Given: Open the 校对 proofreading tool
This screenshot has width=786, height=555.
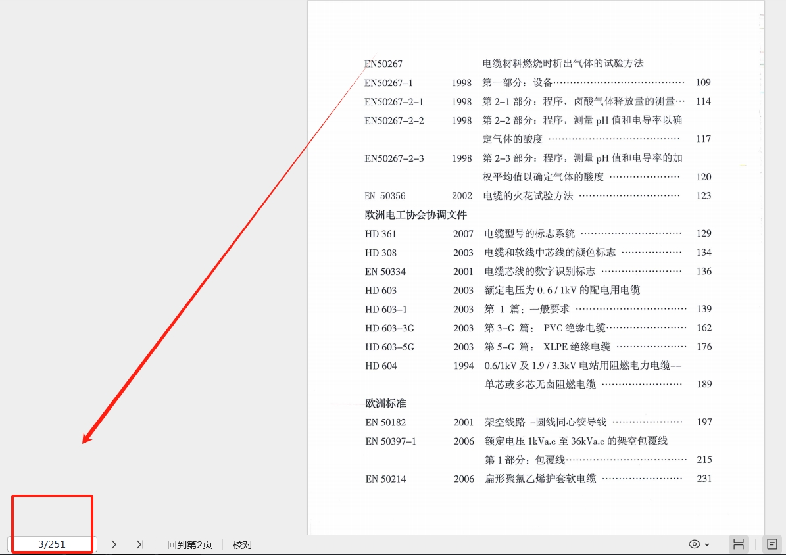Looking at the screenshot, I should (242, 544).
